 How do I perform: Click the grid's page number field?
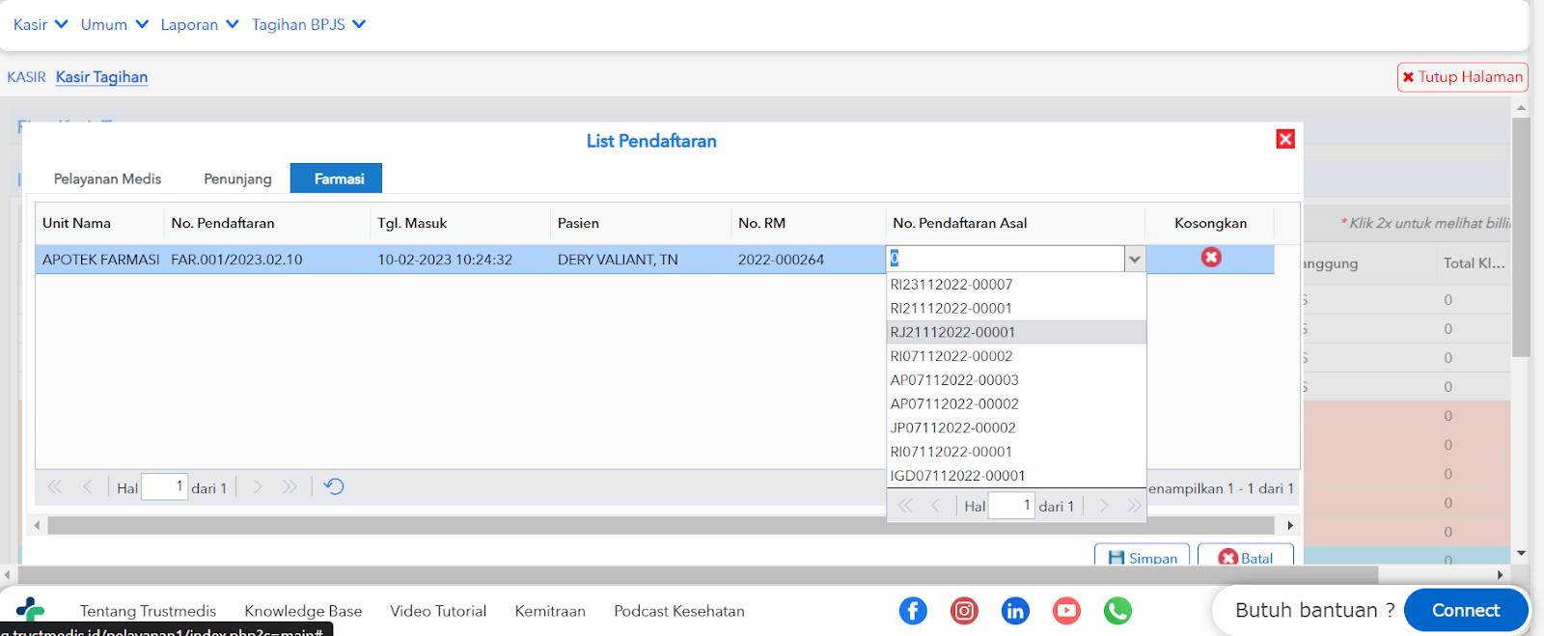tap(164, 486)
